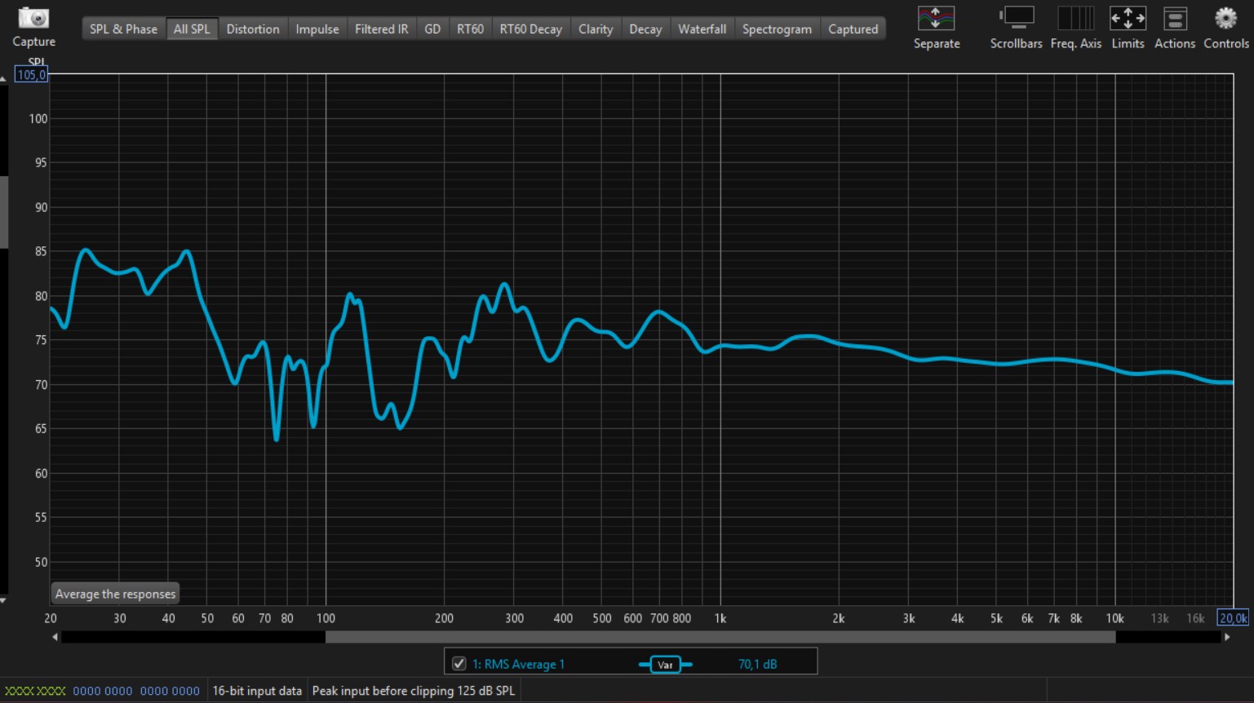
Task: Select the Spectrogram tab
Action: 777,29
